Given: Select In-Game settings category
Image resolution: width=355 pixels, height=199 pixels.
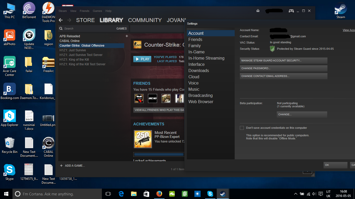Looking at the screenshot, I should 211,52.
